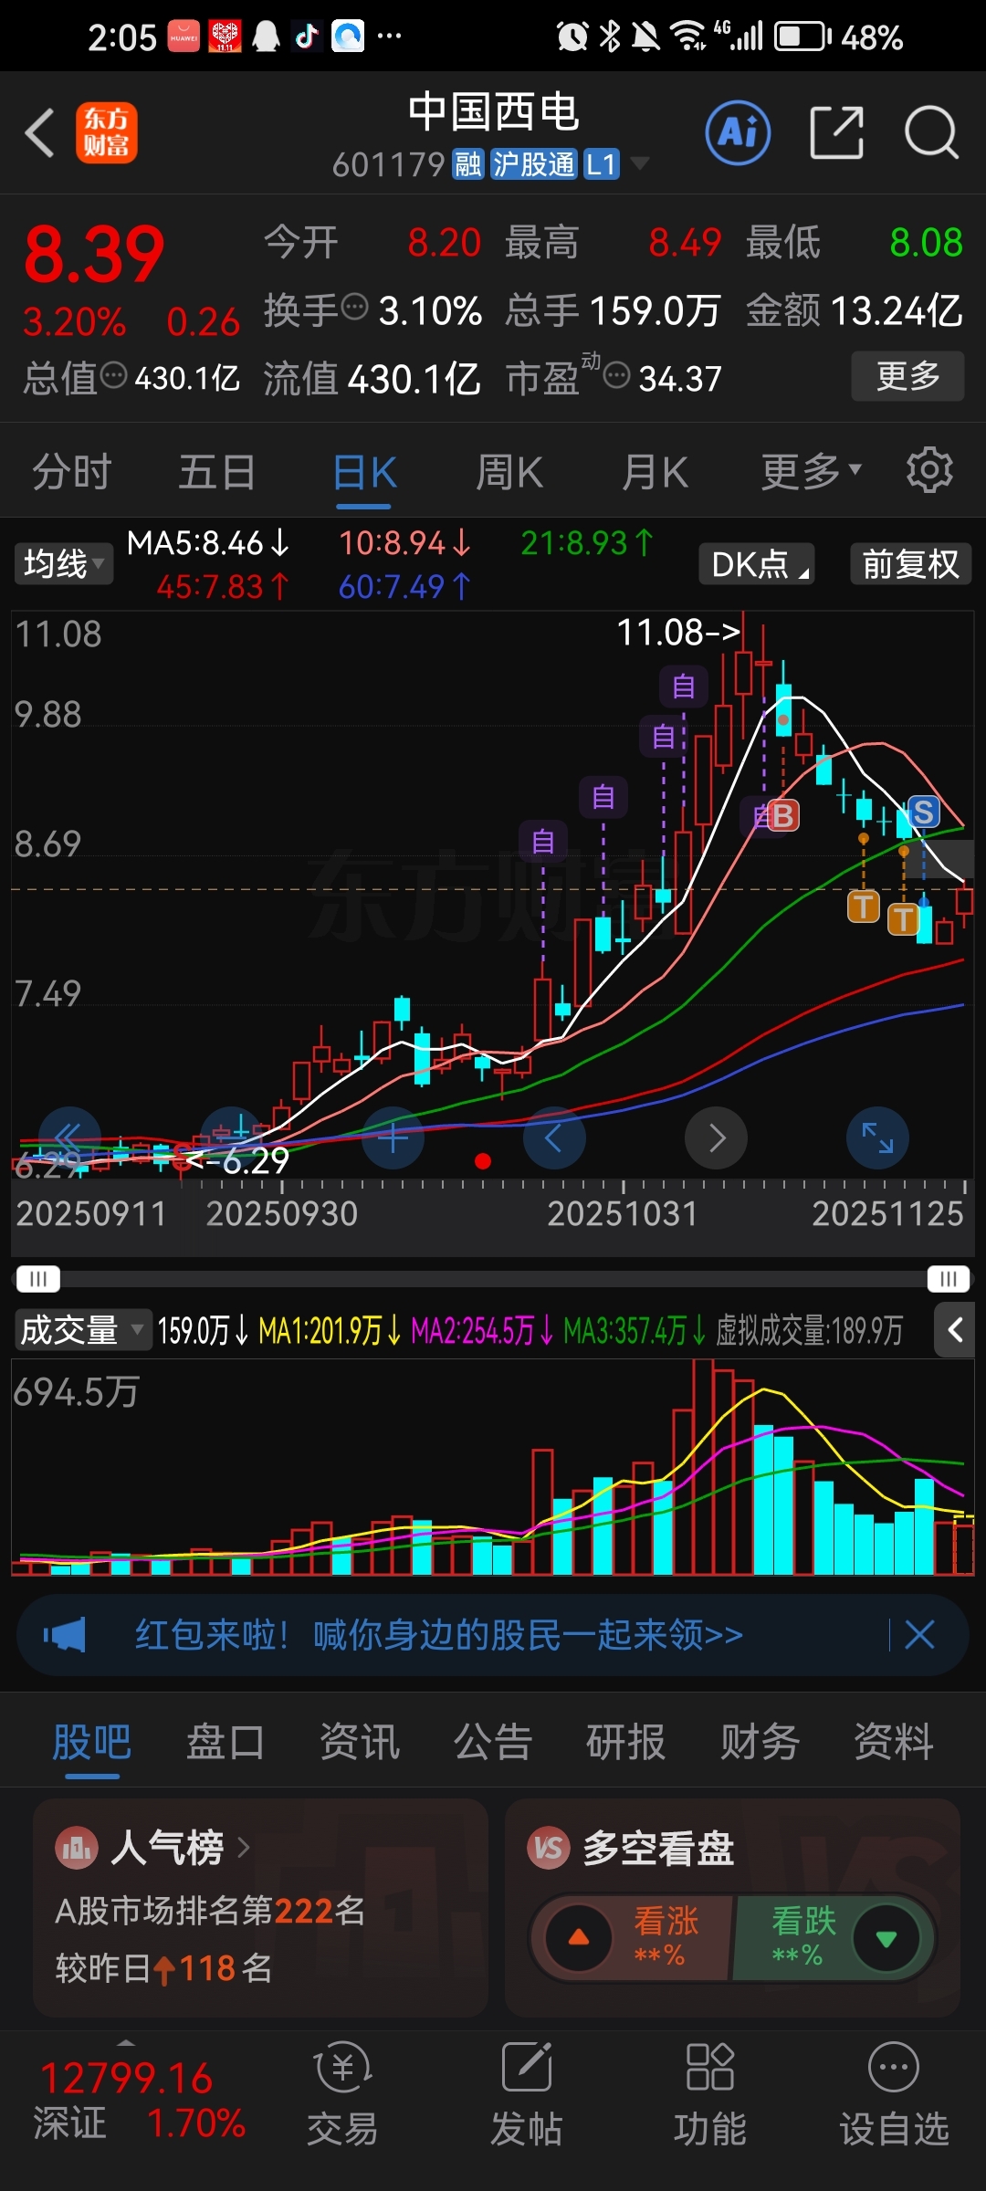Tap the 沪股通 tag
Image resolution: width=986 pixels, height=2191 pixels.
point(534,164)
